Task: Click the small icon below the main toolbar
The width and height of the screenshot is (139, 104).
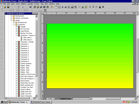Action: coord(45,11)
